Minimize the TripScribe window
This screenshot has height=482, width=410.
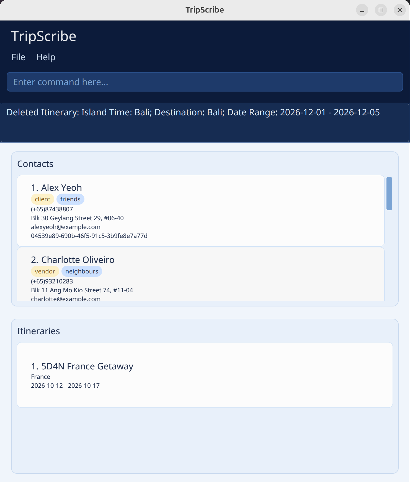[362, 10]
